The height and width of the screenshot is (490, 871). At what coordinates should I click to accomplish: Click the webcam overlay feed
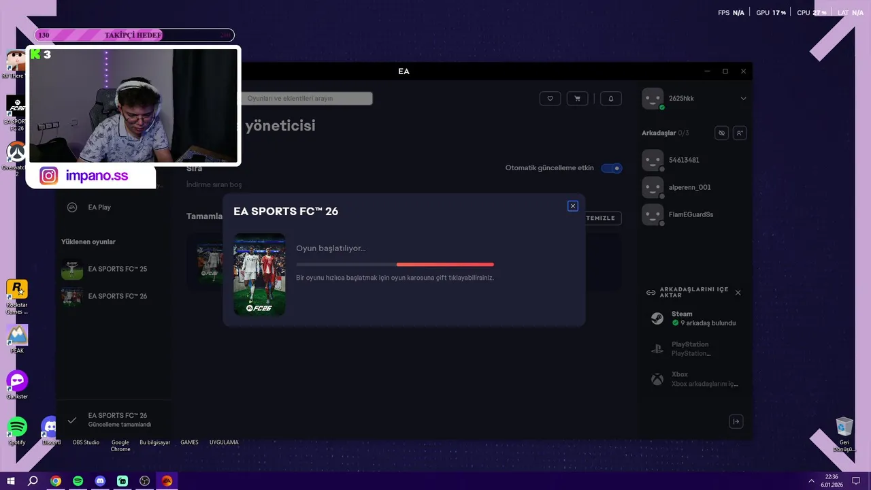(x=133, y=105)
